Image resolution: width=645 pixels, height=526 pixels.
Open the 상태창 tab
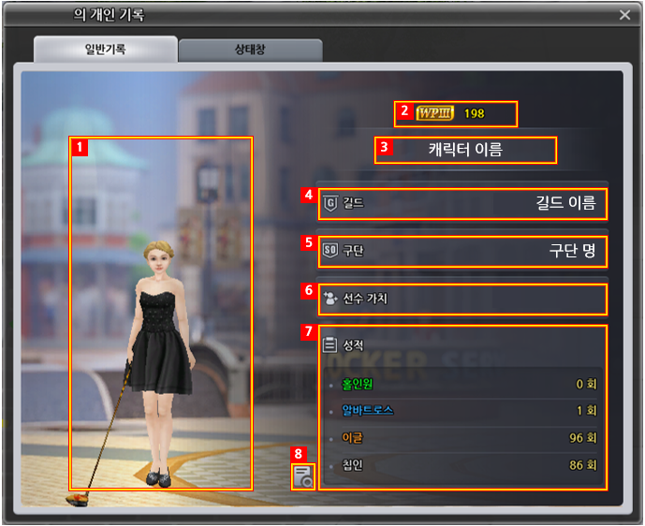[x=250, y=50]
